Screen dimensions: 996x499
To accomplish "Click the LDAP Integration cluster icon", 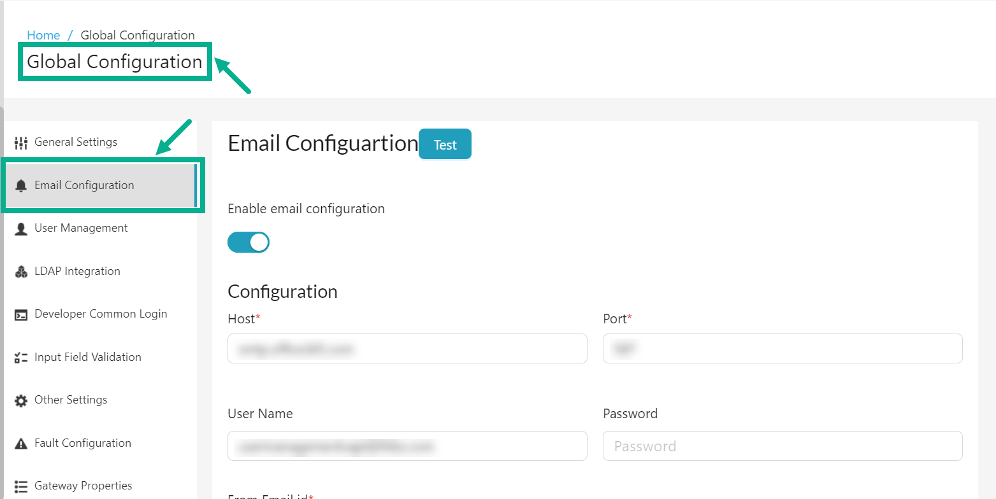I will pyautogui.click(x=21, y=271).
